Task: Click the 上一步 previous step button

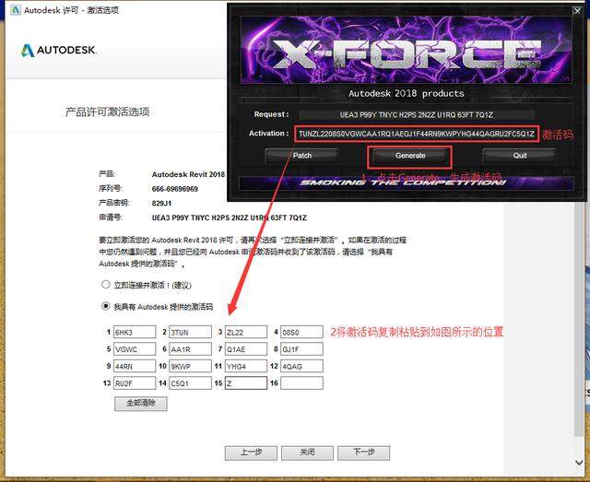Action: [251, 453]
